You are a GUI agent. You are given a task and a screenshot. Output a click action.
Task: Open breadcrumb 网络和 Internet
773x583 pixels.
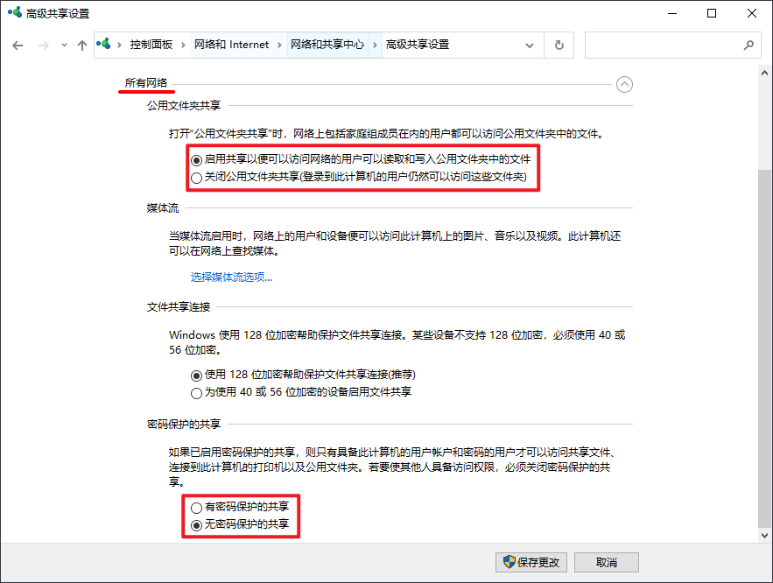[231, 45]
